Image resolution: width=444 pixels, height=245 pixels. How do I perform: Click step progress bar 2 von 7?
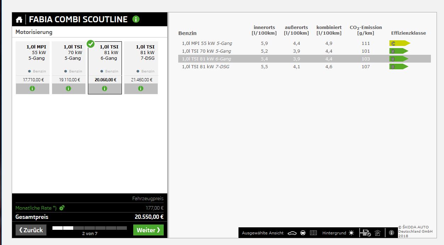(90, 228)
